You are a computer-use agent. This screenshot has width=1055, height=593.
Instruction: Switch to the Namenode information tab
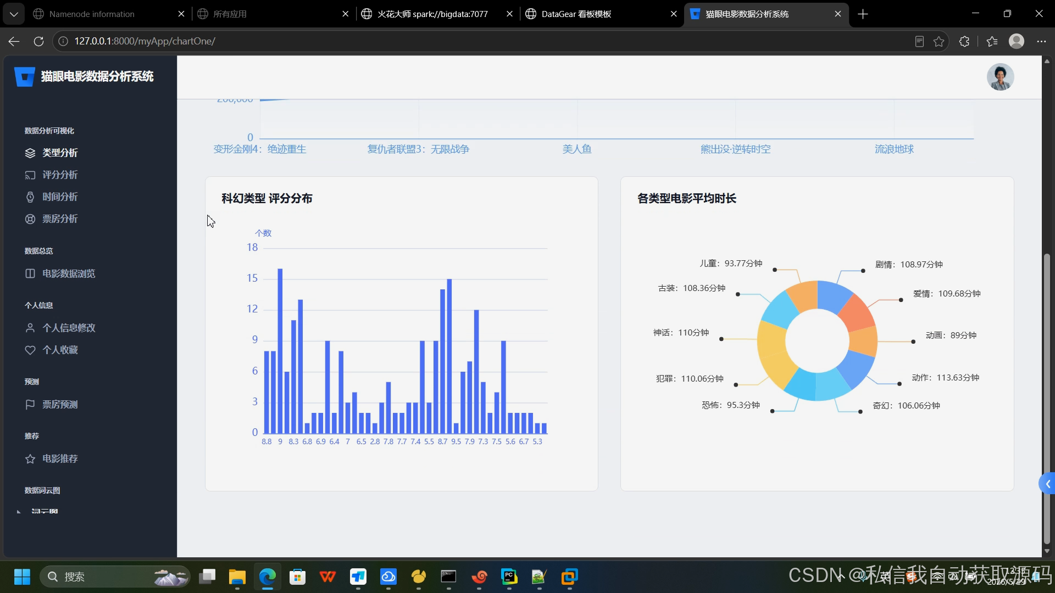[x=92, y=14]
